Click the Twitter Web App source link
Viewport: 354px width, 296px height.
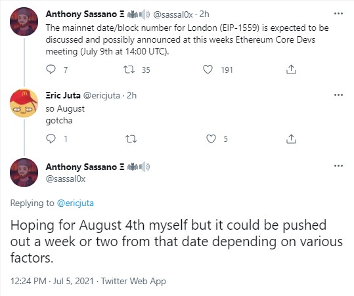[133, 281]
